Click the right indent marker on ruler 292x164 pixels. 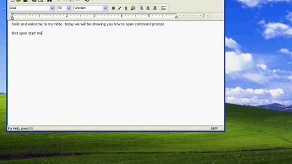click(177, 17)
